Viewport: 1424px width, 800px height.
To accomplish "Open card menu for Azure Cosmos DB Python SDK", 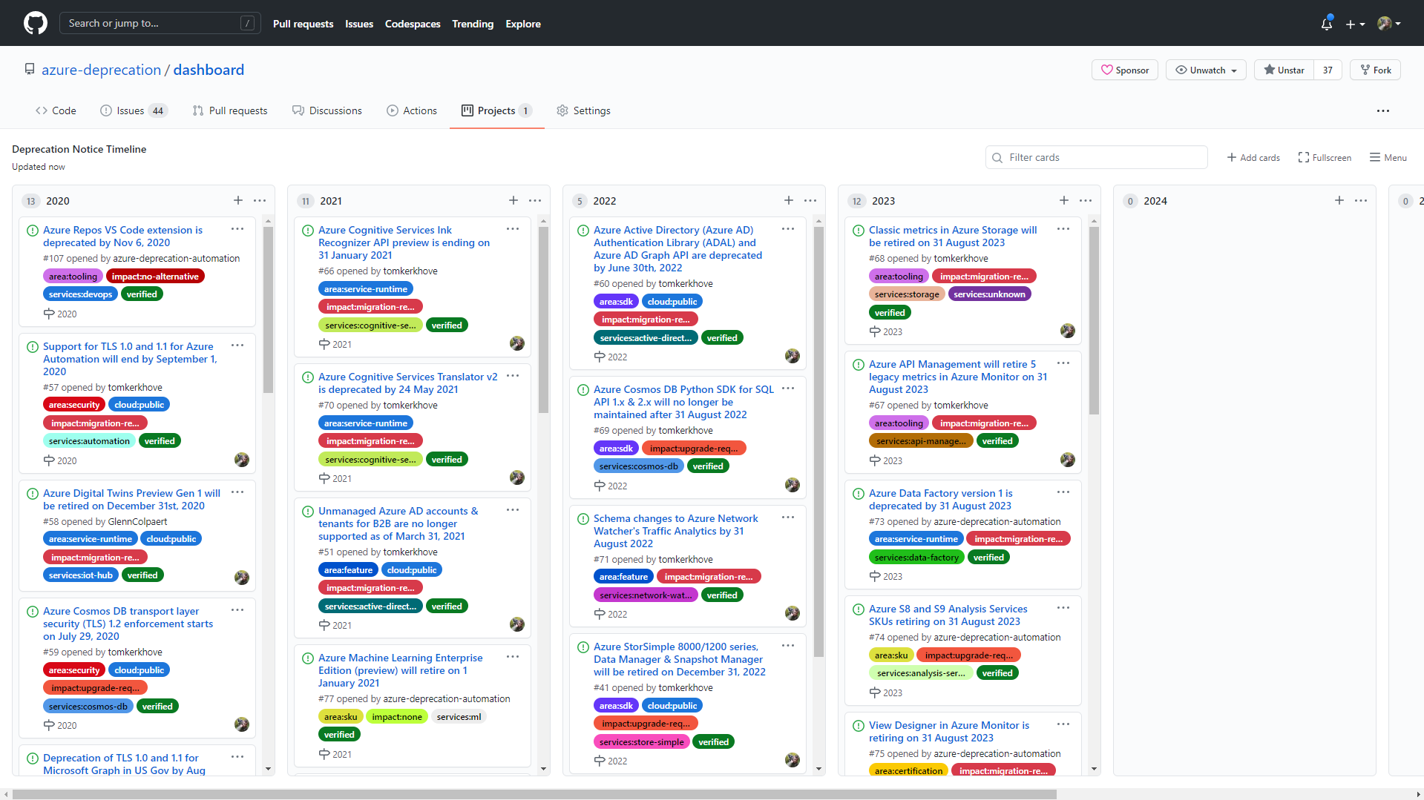I will pos(788,389).
